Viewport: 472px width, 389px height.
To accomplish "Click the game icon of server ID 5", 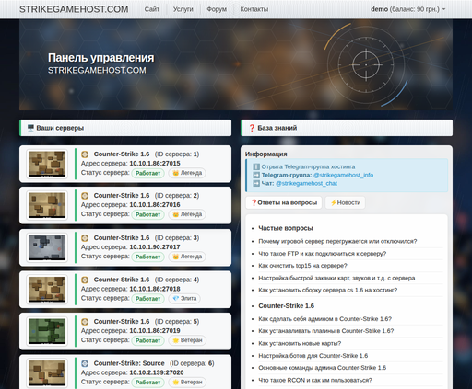I will tap(85, 322).
